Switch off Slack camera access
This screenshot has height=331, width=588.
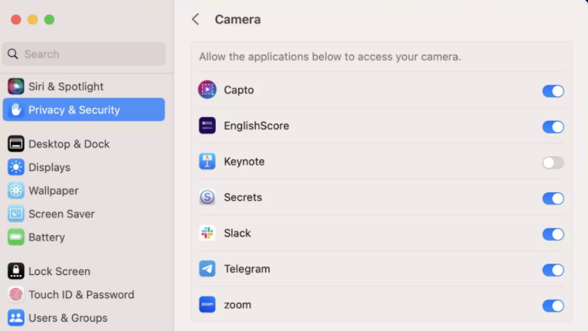pyautogui.click(x=553, y=234)
